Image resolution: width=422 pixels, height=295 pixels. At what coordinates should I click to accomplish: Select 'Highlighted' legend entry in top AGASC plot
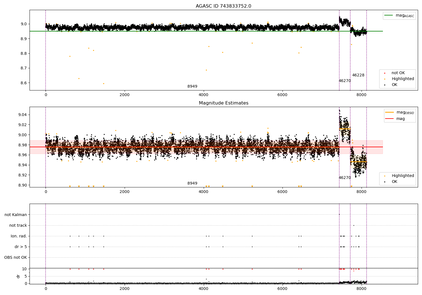point(403,79)
